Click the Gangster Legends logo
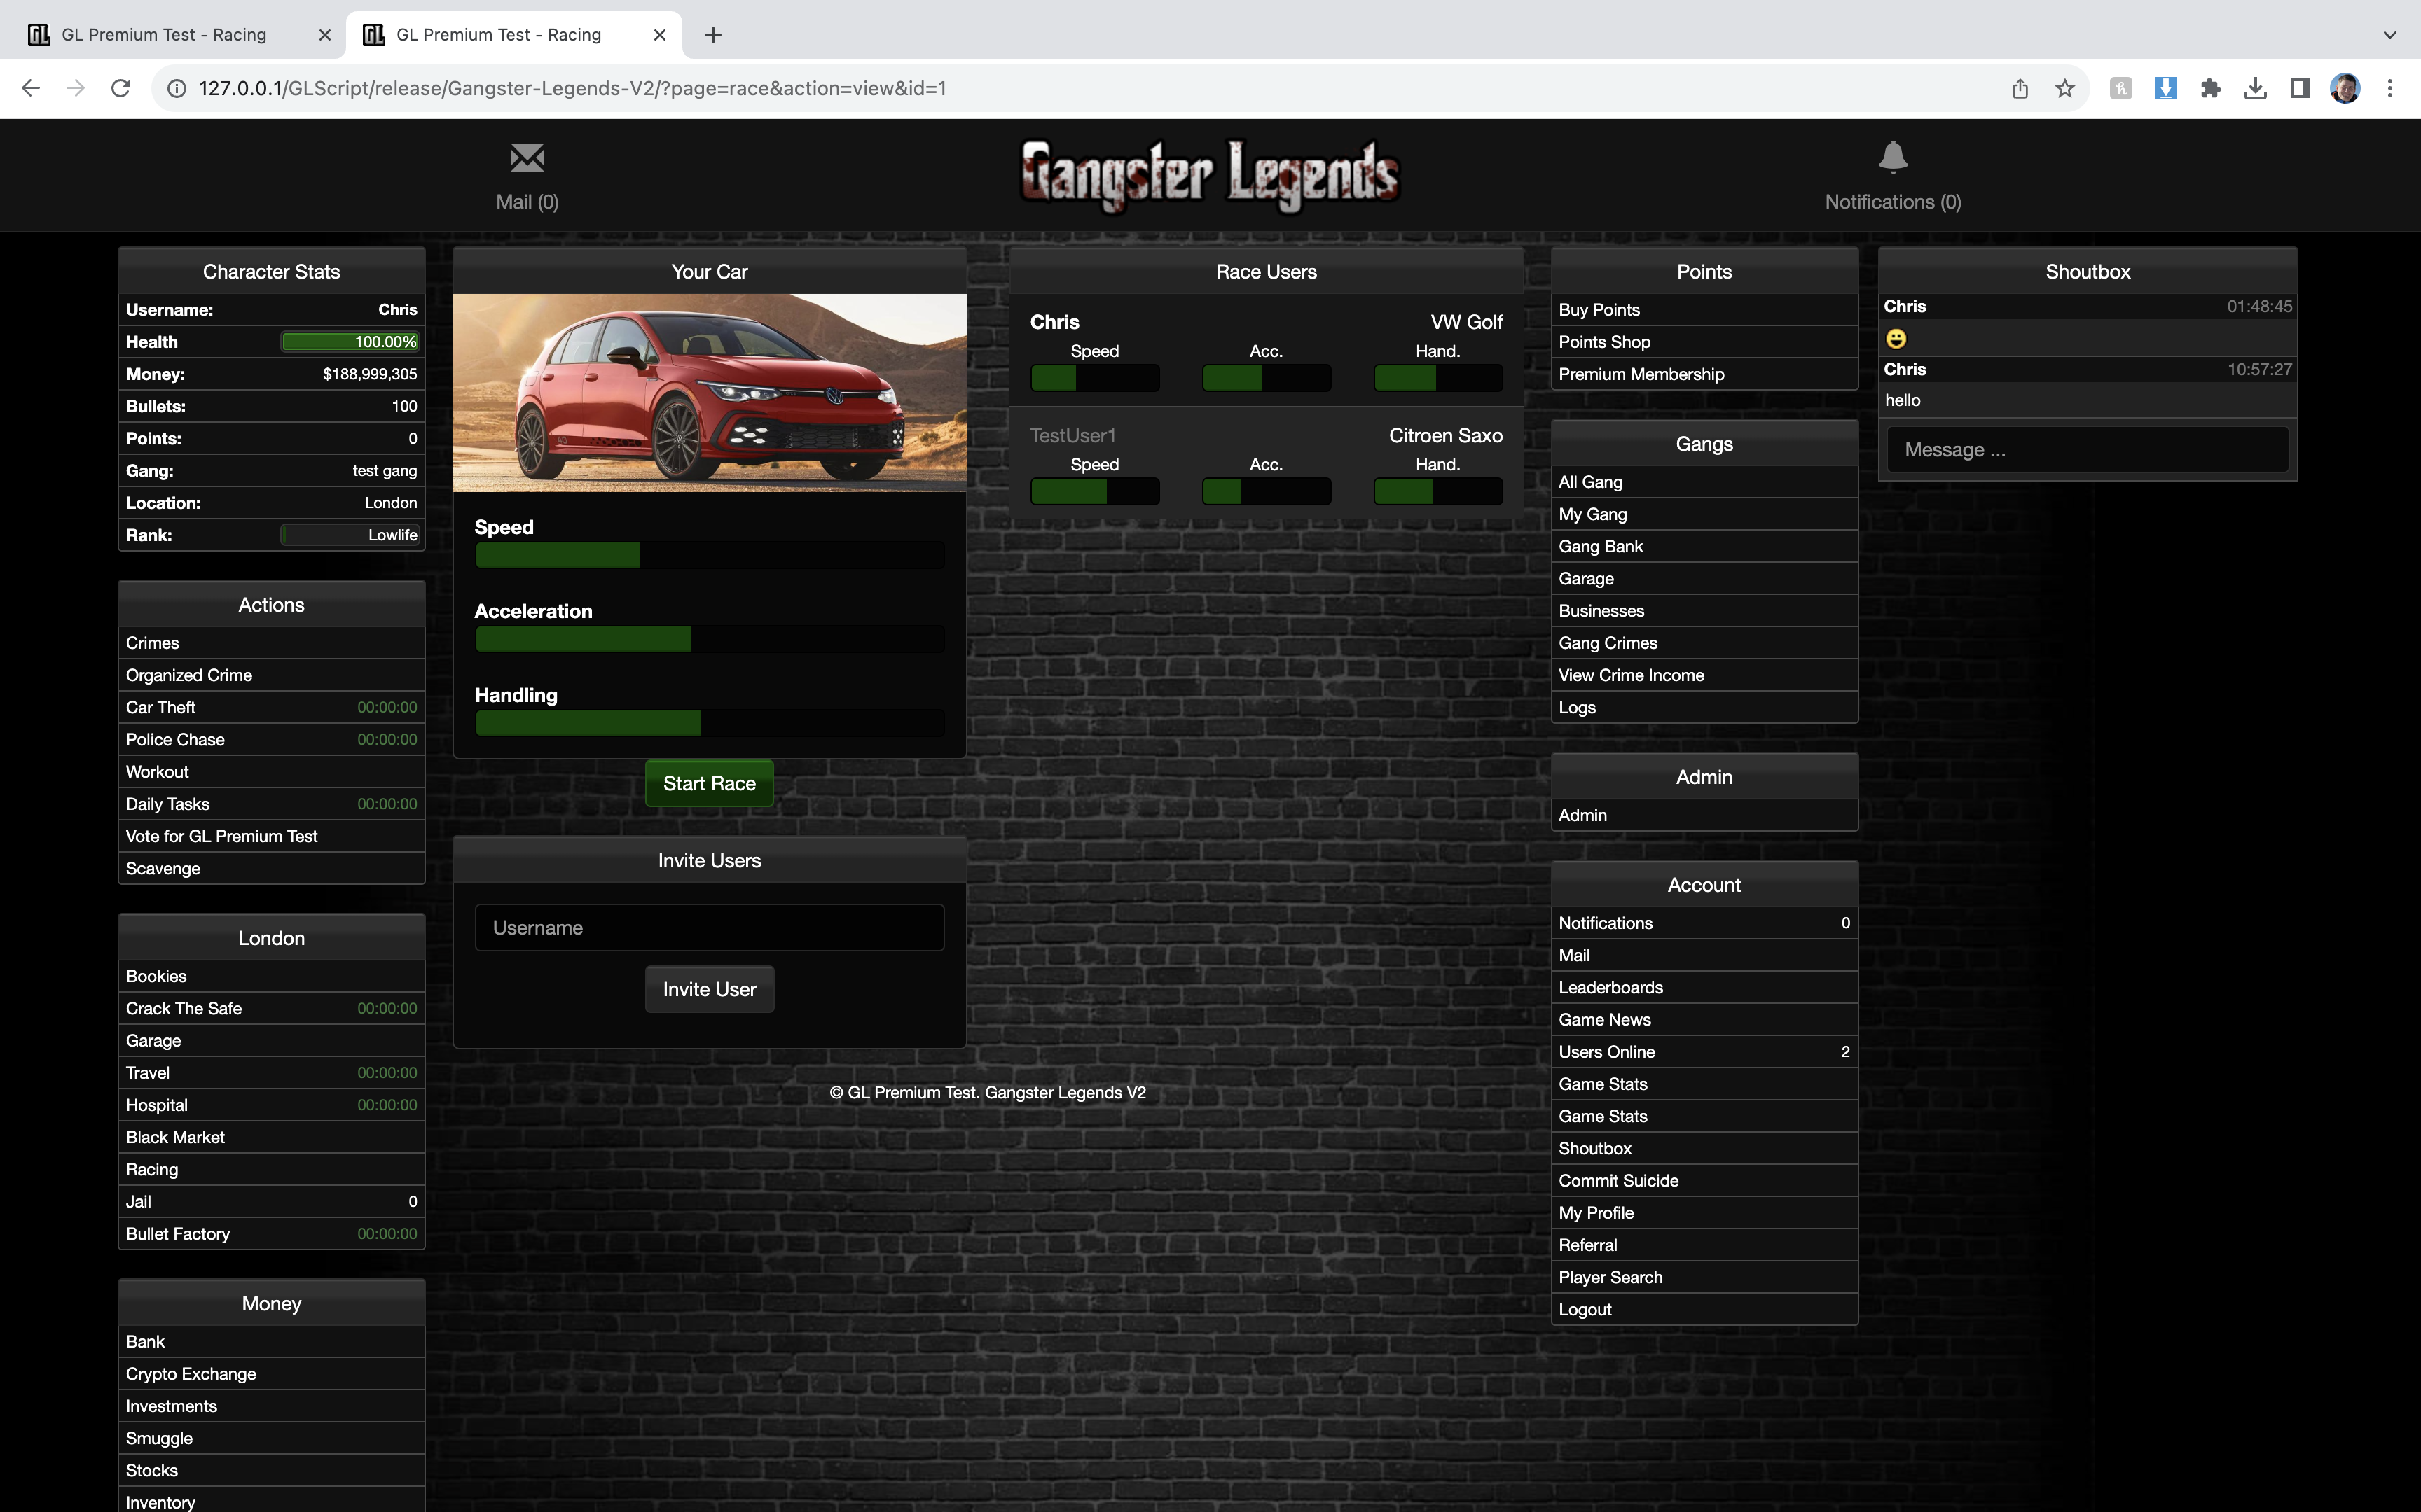2421x1512 pixels. click(1210, 175)
